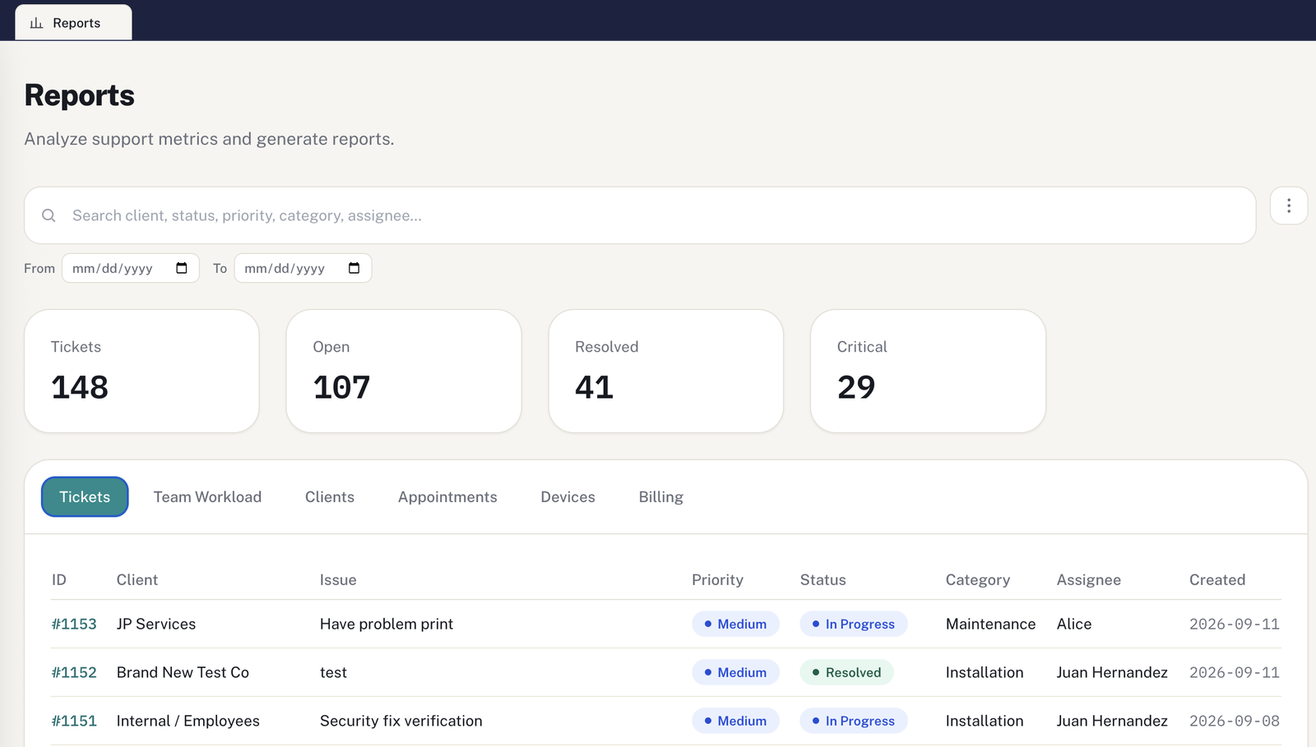Switch to the Team Workload tab
This screenshot has width=1316, height=747.
point(207,496)
